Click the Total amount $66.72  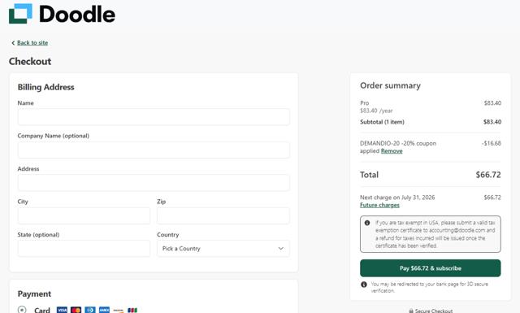(x=488, y=175)
